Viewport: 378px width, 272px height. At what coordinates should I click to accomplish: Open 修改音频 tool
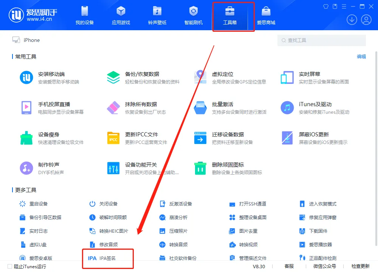(104, 244)
